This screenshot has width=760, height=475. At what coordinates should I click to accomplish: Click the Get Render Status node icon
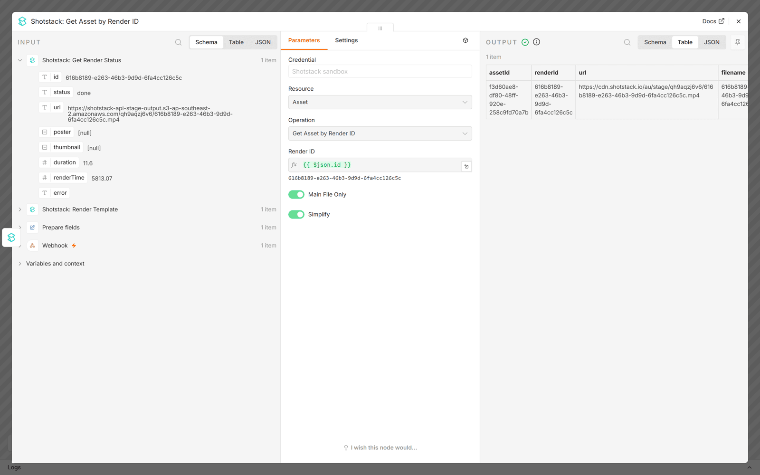[x=32, y=60]
